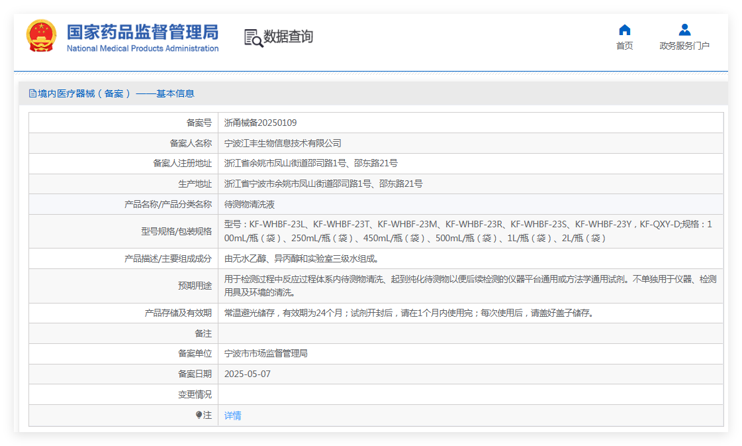Click the 备案日期 label

tap(195, 374)
